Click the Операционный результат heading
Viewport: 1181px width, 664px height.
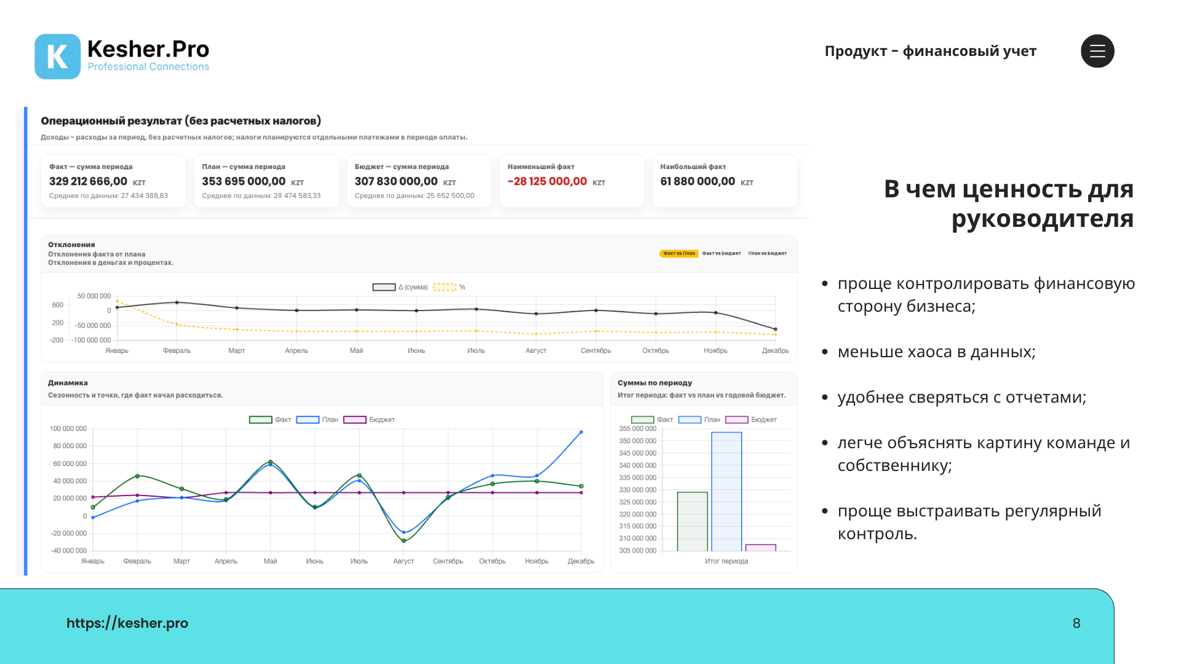[x=181, y=121]
